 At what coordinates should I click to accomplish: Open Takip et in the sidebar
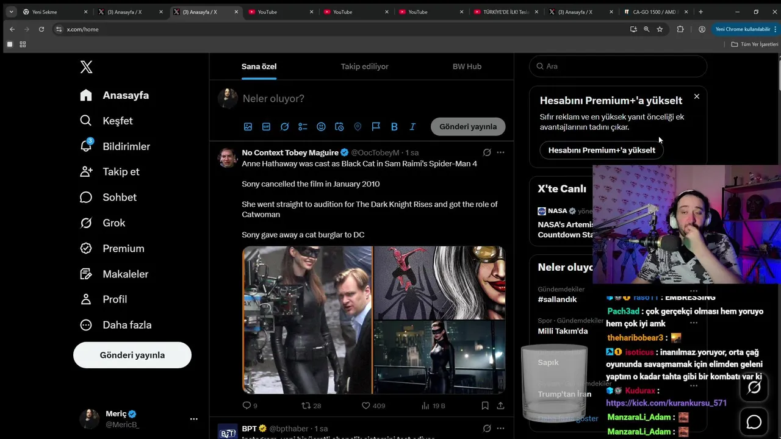pos(110,172)
